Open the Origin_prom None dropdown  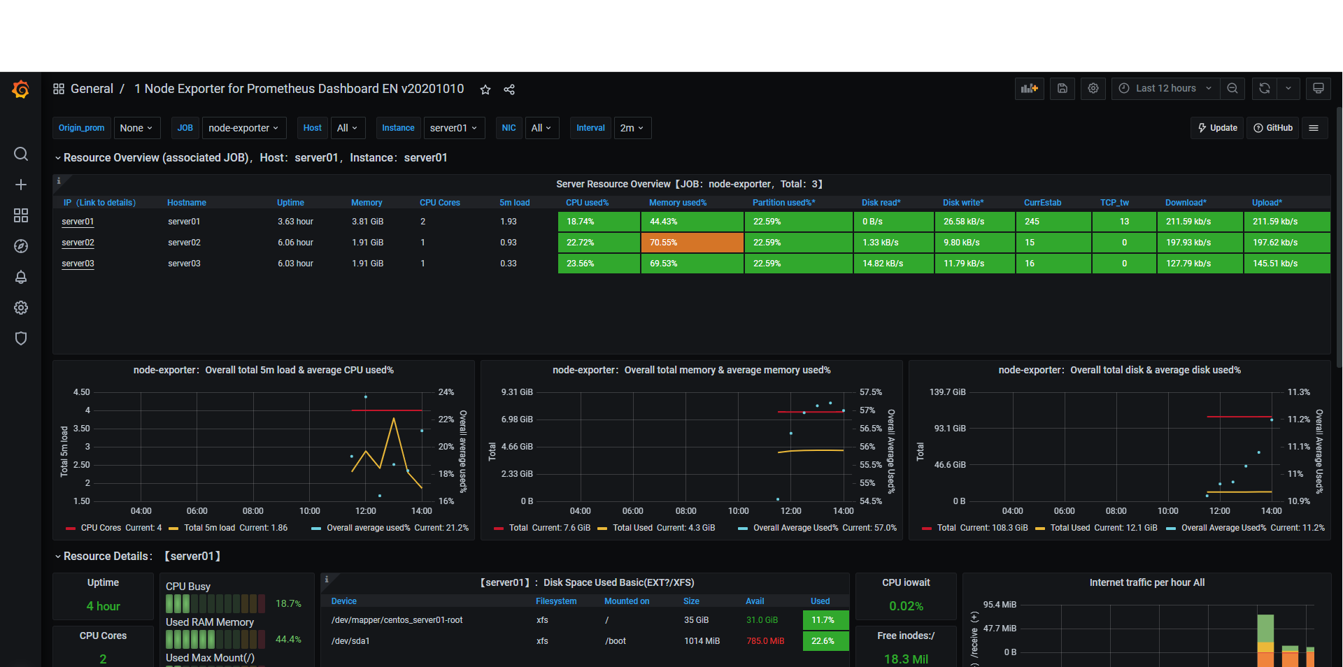(x=137, y=128)
